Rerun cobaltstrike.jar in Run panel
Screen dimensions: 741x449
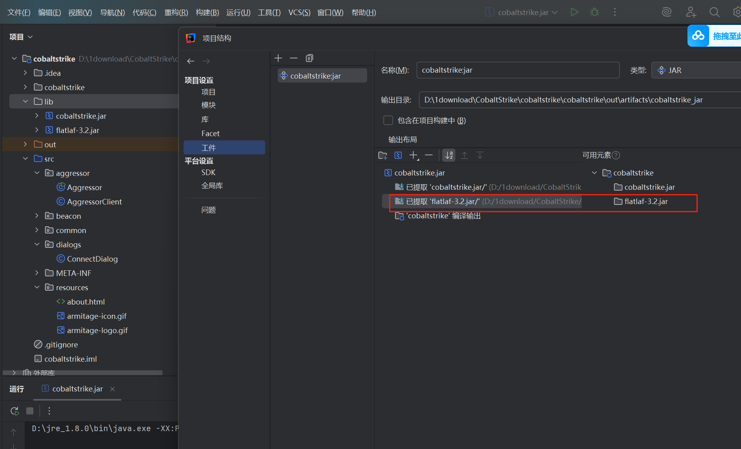pos(15,411)
